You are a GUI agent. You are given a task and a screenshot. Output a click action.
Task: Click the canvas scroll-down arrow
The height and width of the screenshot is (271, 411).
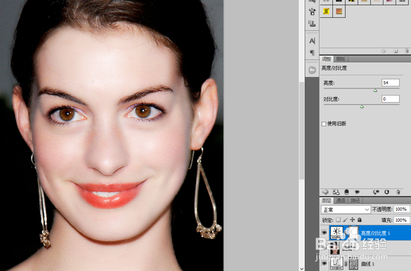point(302,269)
